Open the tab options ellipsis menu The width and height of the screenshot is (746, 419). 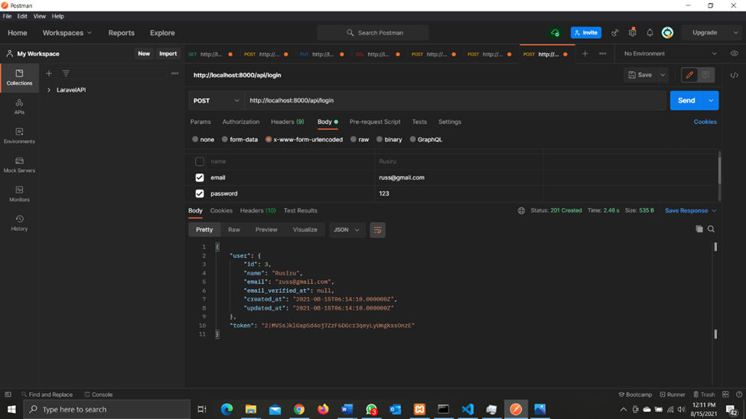(x=602, y=54)
